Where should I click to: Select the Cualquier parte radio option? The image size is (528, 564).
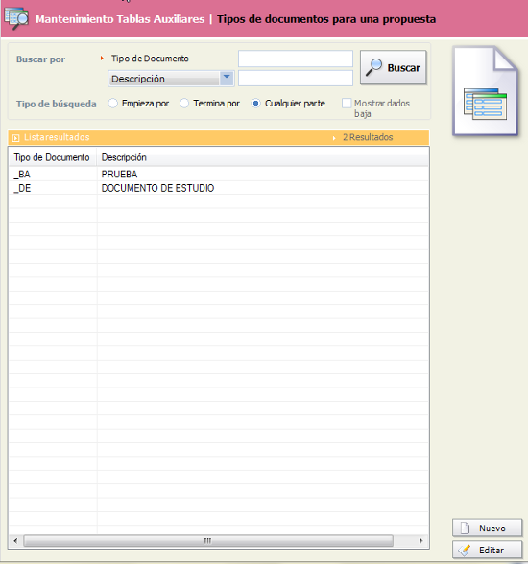[x=256, y=104]
